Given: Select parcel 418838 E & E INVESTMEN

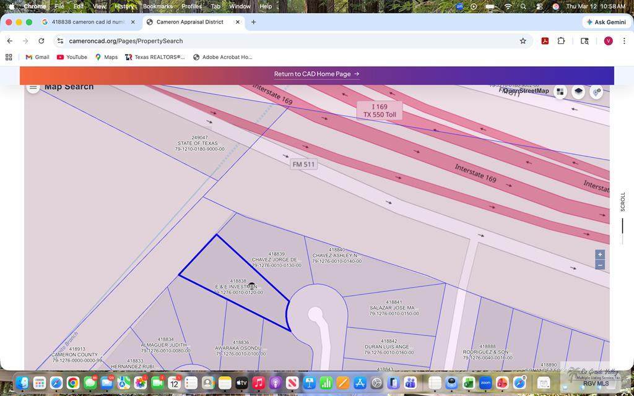Looking at the screenshot, I should (238, 286).
